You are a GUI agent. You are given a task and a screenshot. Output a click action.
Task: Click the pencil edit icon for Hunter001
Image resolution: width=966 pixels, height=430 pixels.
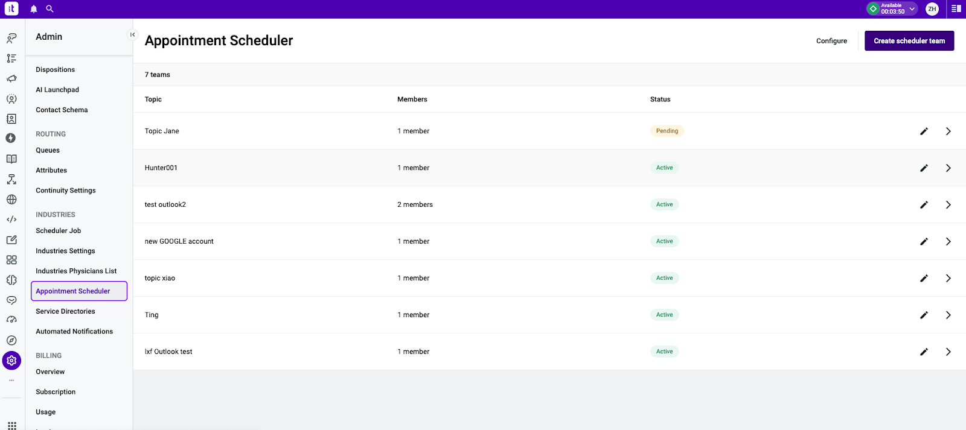point(924,168)
